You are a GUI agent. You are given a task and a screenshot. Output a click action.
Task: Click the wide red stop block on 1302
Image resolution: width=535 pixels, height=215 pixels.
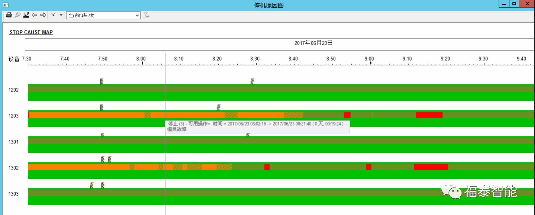pos(431,167)
